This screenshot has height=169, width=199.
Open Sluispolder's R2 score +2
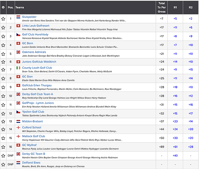[x=191, y=19]
